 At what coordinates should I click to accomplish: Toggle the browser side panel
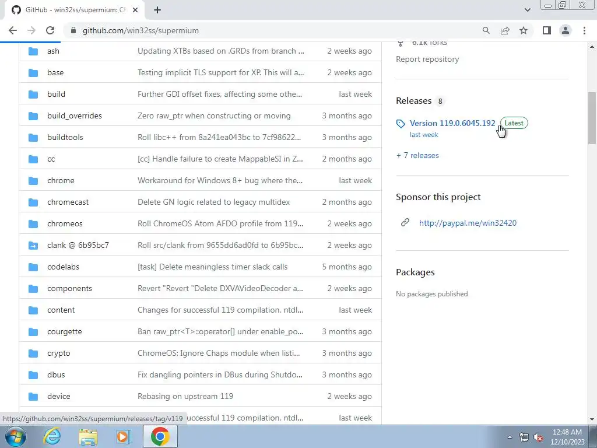coord(547,30)
